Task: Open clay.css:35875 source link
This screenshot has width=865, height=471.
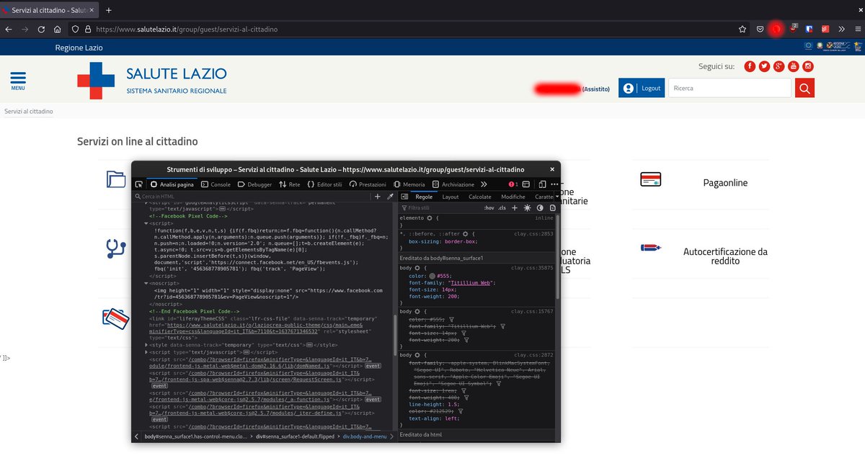Action: pyautogui.click(x=533, y=267)
